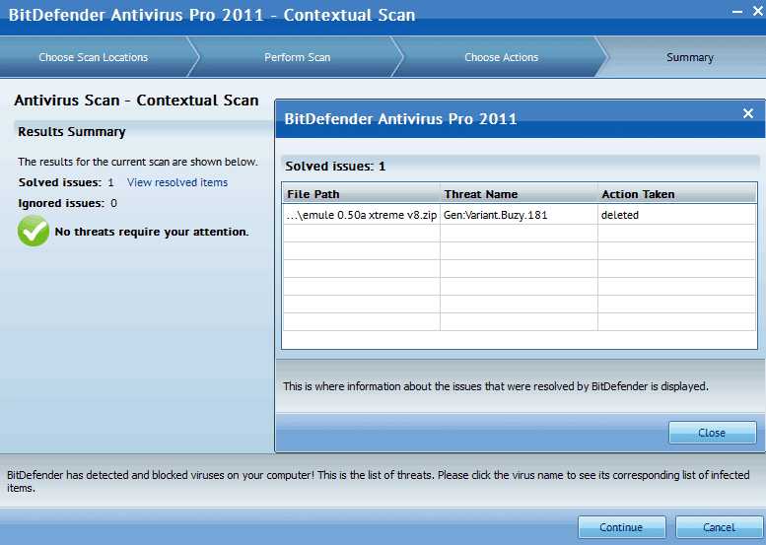Click the Cancel button

click(x=719, y=527)
